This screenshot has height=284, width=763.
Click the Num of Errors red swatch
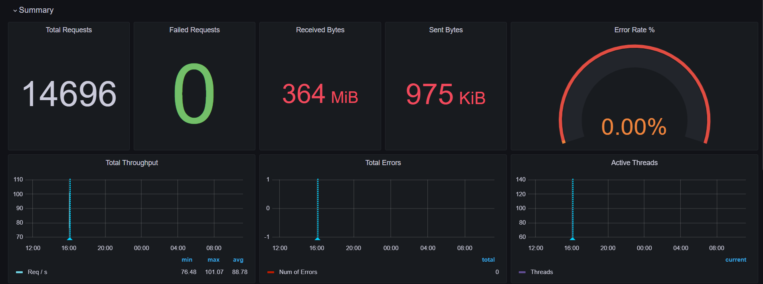click(x=271, y=272)
